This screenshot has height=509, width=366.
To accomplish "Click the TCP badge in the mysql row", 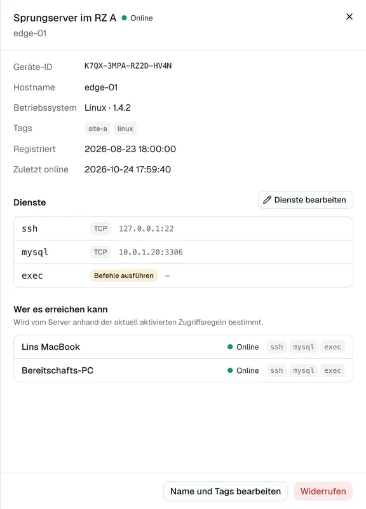I will point(100,252).
